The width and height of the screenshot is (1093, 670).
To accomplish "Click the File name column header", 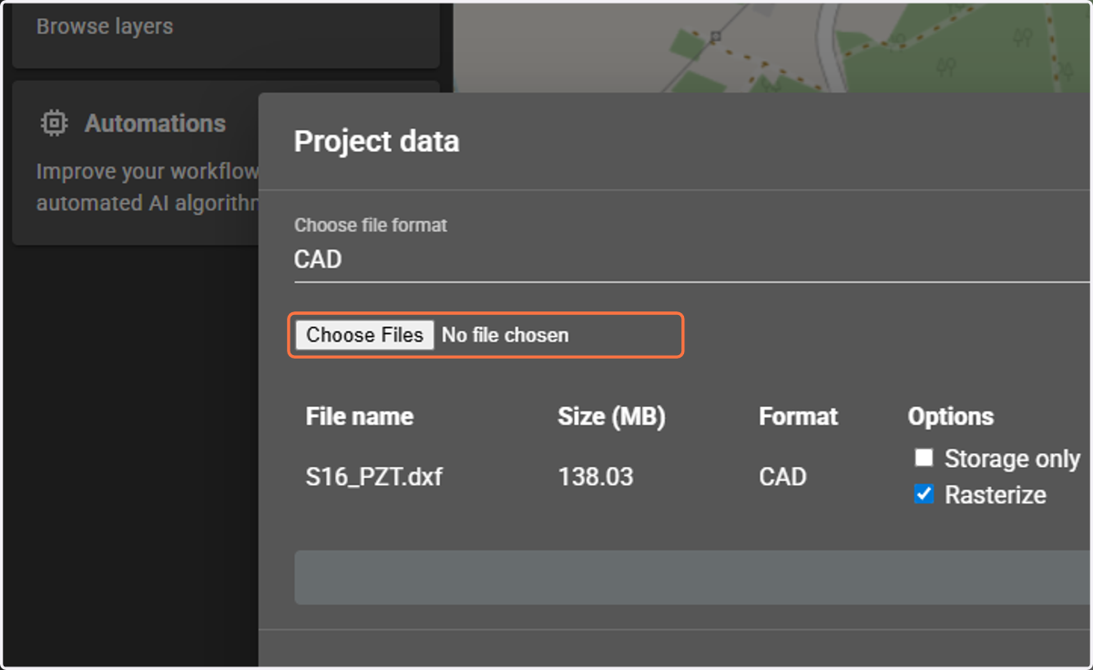I will pos(360,417).
